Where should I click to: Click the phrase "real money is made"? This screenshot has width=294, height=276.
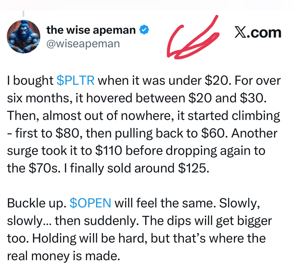click(x=63, y=256)
